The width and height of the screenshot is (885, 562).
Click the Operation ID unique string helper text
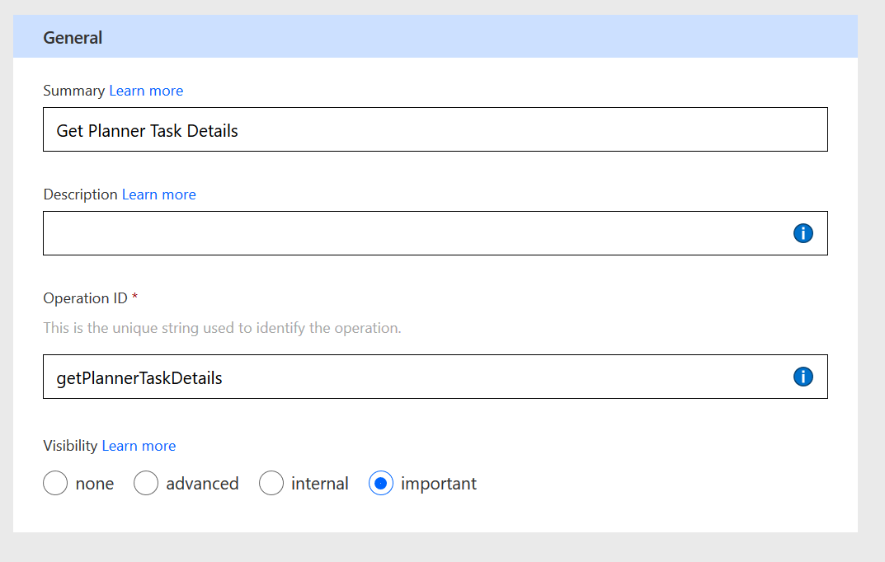tap(222, 328)
